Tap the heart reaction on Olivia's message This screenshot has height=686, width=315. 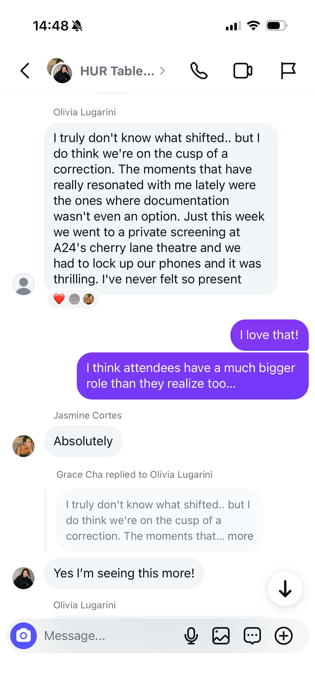pyautogui.click(x=59, y=299)
